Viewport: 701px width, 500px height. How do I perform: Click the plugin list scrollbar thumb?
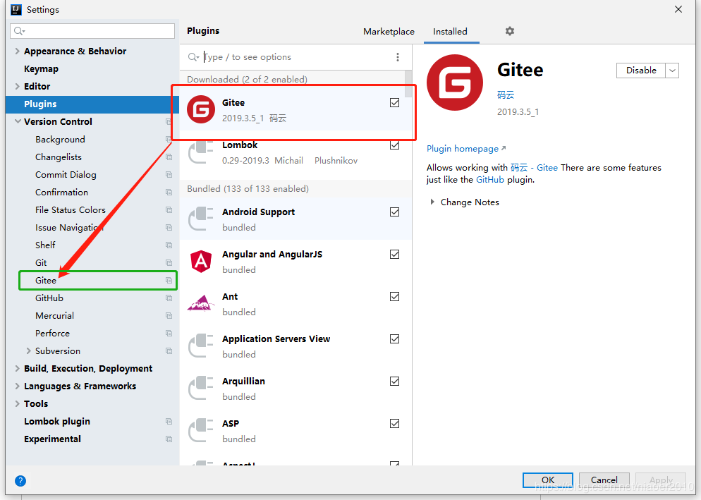pyautogui.click(x=408, y=84)
